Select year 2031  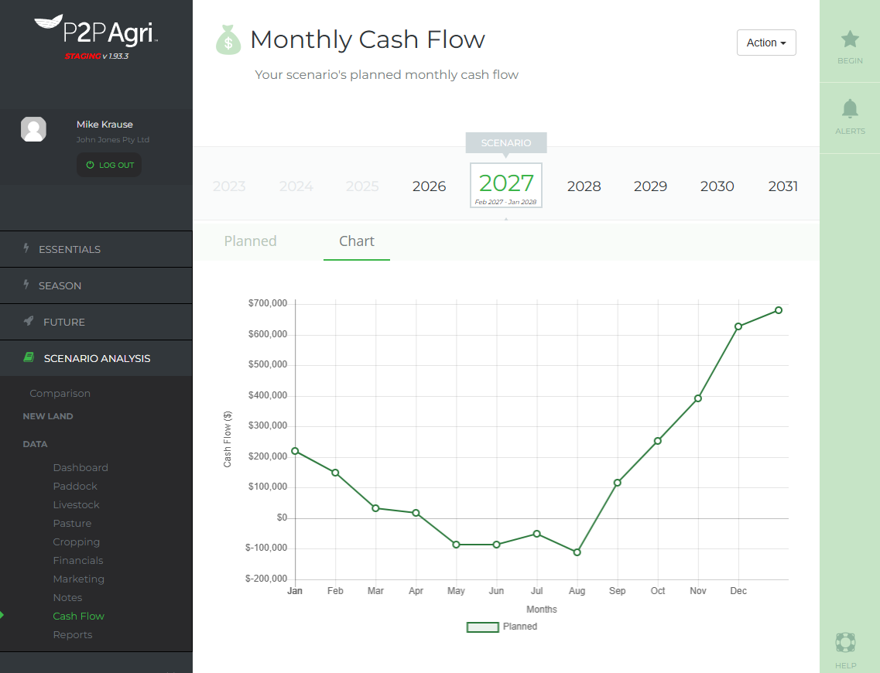[x=783, y=186]
